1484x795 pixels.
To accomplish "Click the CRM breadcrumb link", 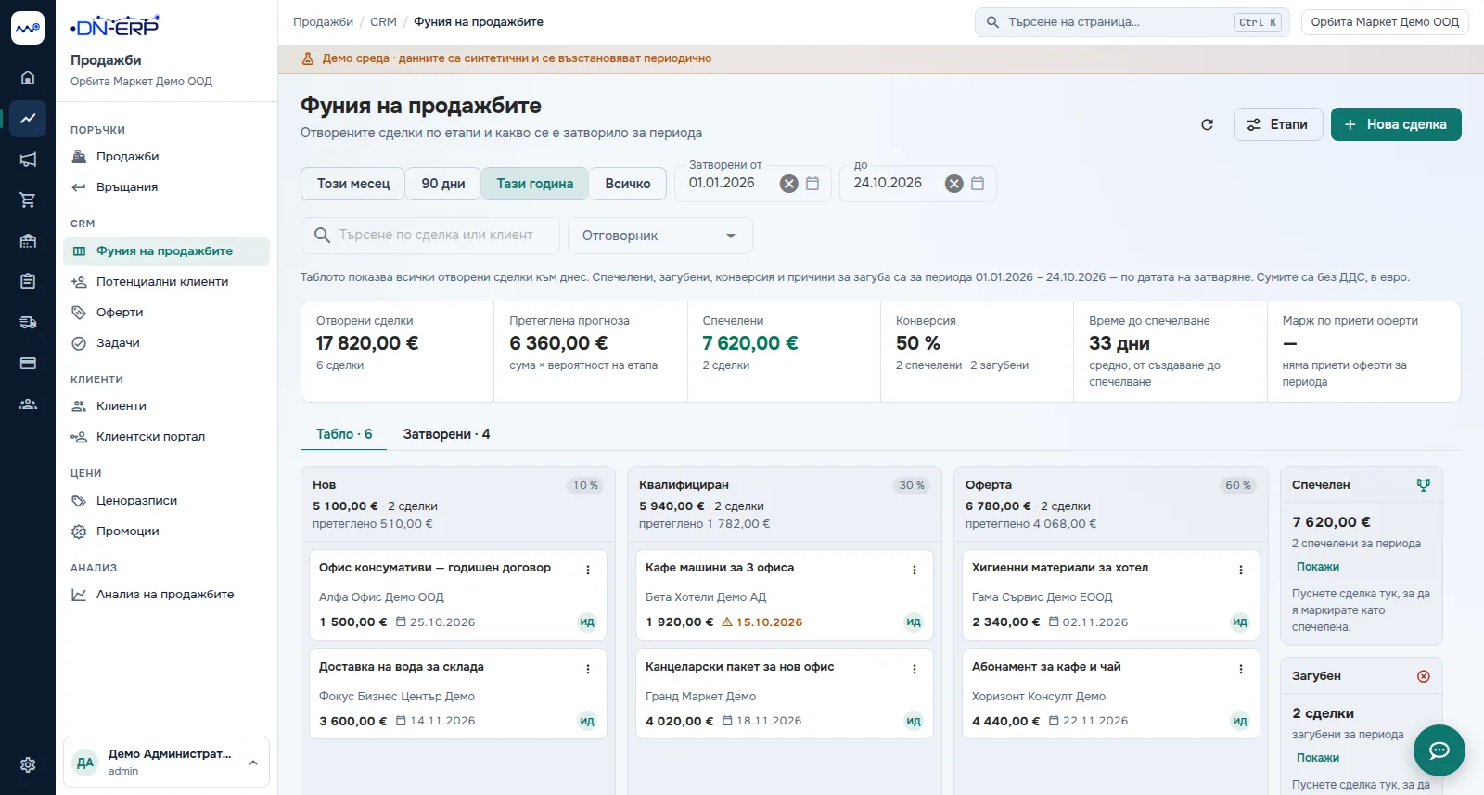I will pyautogui.click(x=383, y=22).
